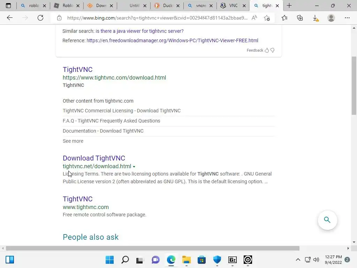Expand See more tightvnc.com content
Viewport: 357px width, 268px height.
click(x=73, y=141)
